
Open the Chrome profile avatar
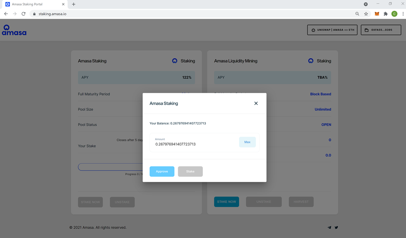(x=394, y=14)
